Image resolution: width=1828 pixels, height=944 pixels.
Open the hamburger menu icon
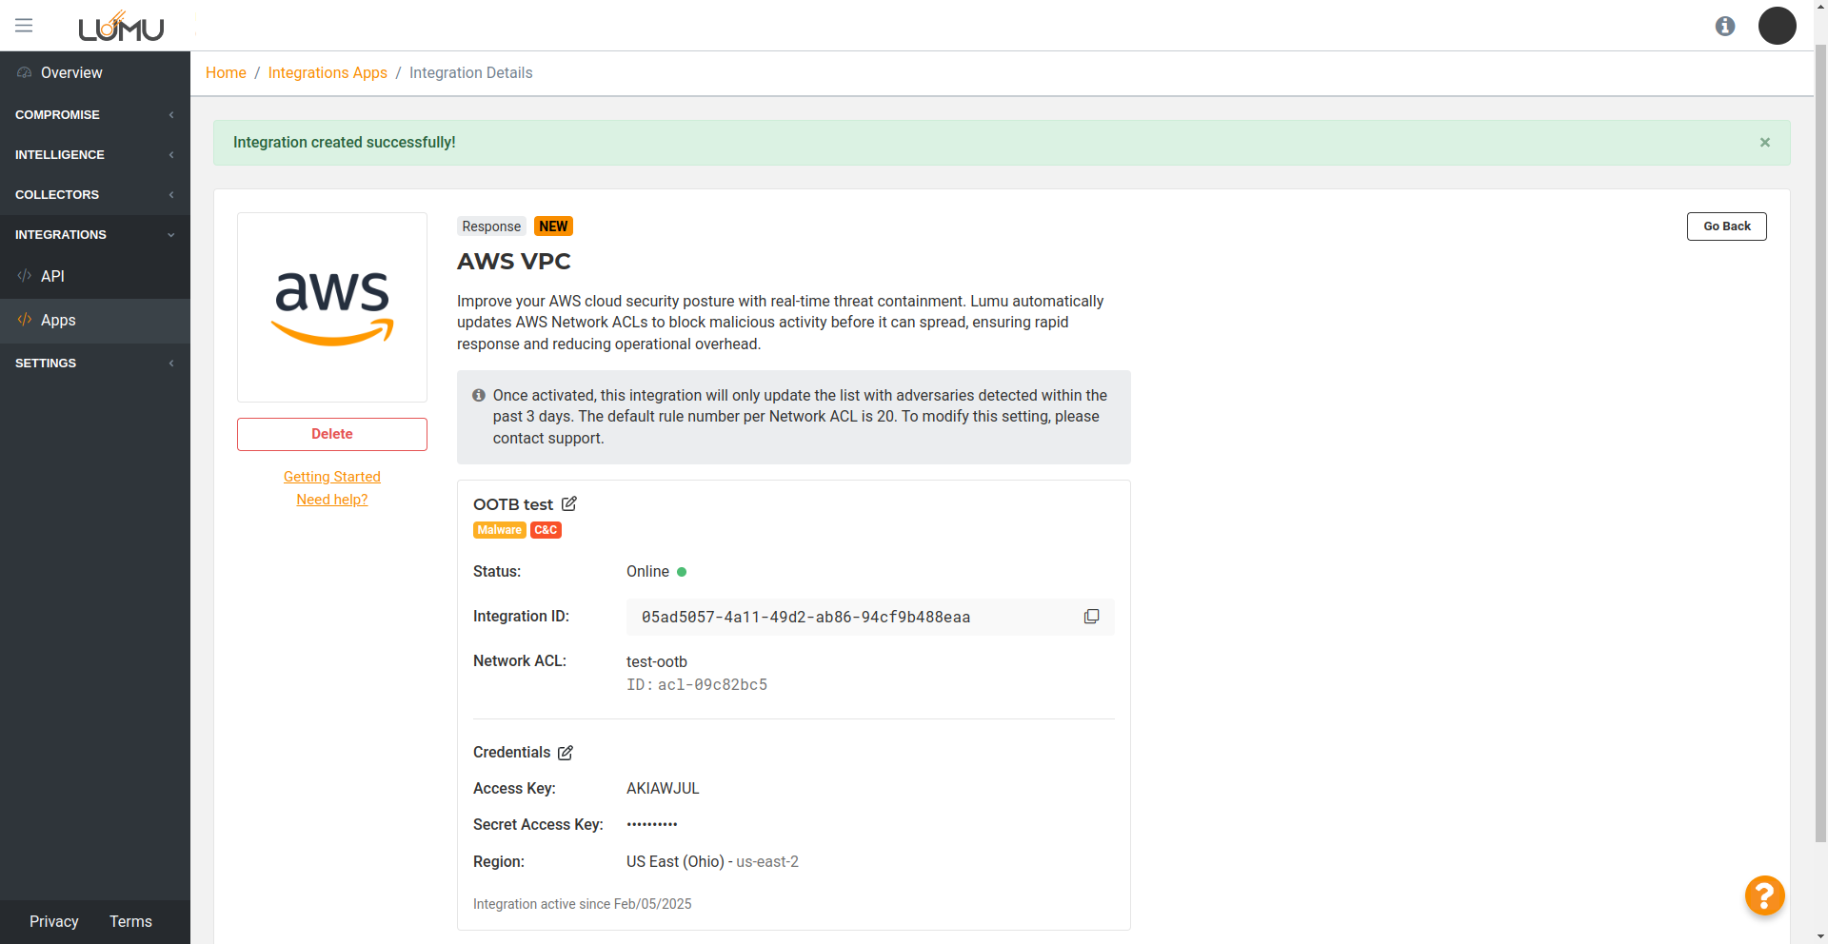[x=24, y=26]
